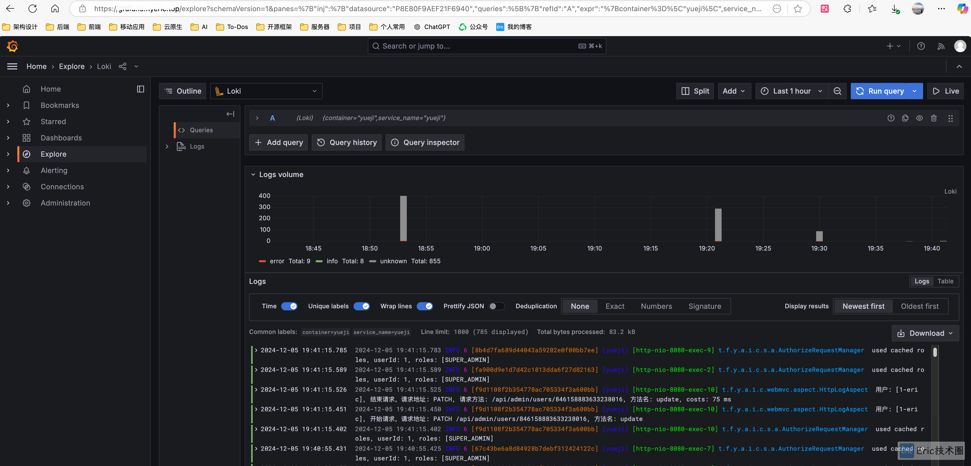Click the Grafana logo icon
971x466 pixels.
[12, 46]
